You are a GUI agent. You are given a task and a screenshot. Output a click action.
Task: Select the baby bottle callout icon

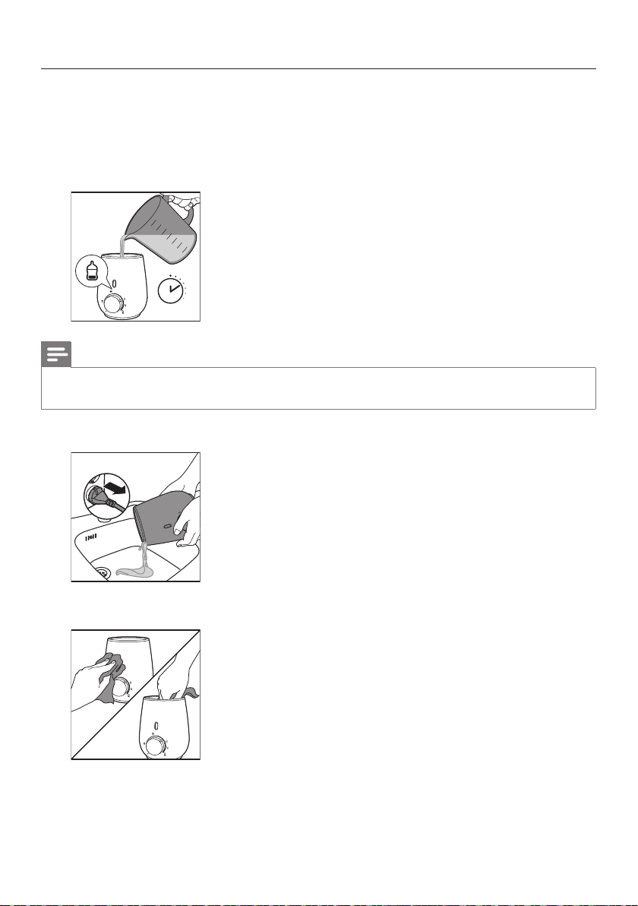click(x=92, y=271)
